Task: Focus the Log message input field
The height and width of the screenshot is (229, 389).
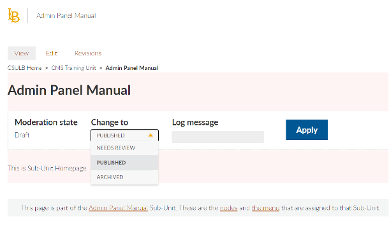Action: click(x=218, y=137)
